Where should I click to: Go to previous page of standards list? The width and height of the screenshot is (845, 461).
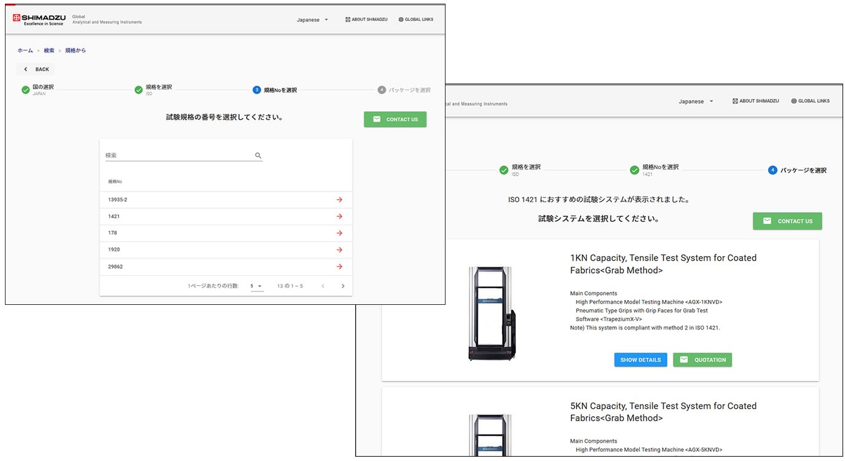[x=323, y=286]
